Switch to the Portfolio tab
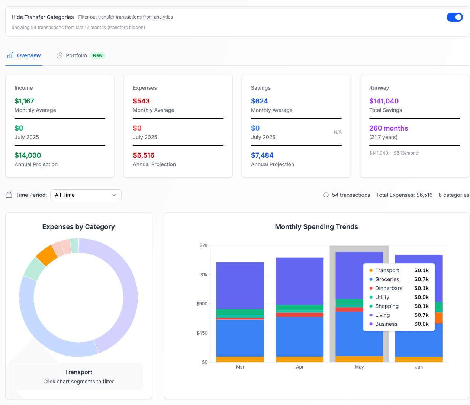Screen dimensions: 470x405 tap(76, 55)
